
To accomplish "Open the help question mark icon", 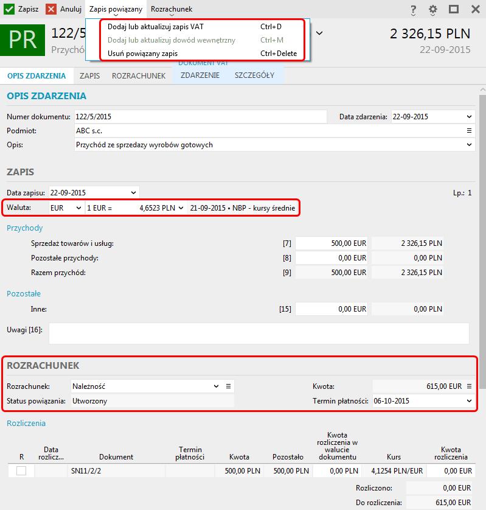I will click(413, 10).
